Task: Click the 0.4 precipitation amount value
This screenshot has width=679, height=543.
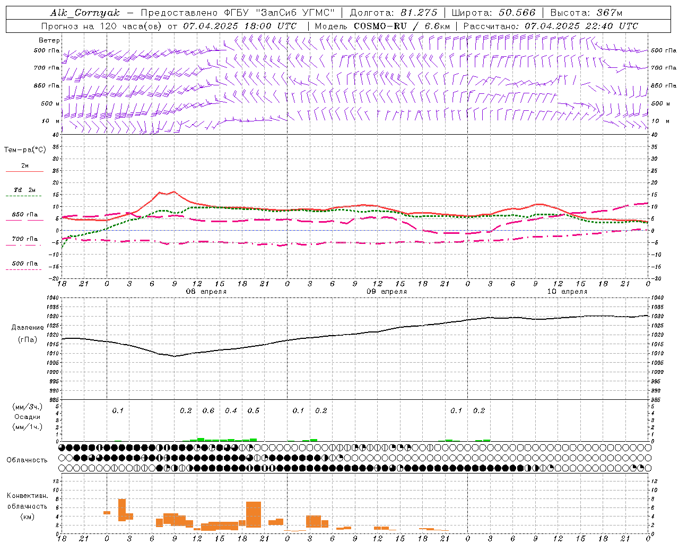Action: coord(231,411)
